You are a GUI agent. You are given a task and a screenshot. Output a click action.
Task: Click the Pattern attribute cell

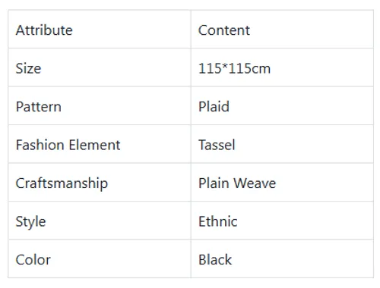click(x=100, y=106)
